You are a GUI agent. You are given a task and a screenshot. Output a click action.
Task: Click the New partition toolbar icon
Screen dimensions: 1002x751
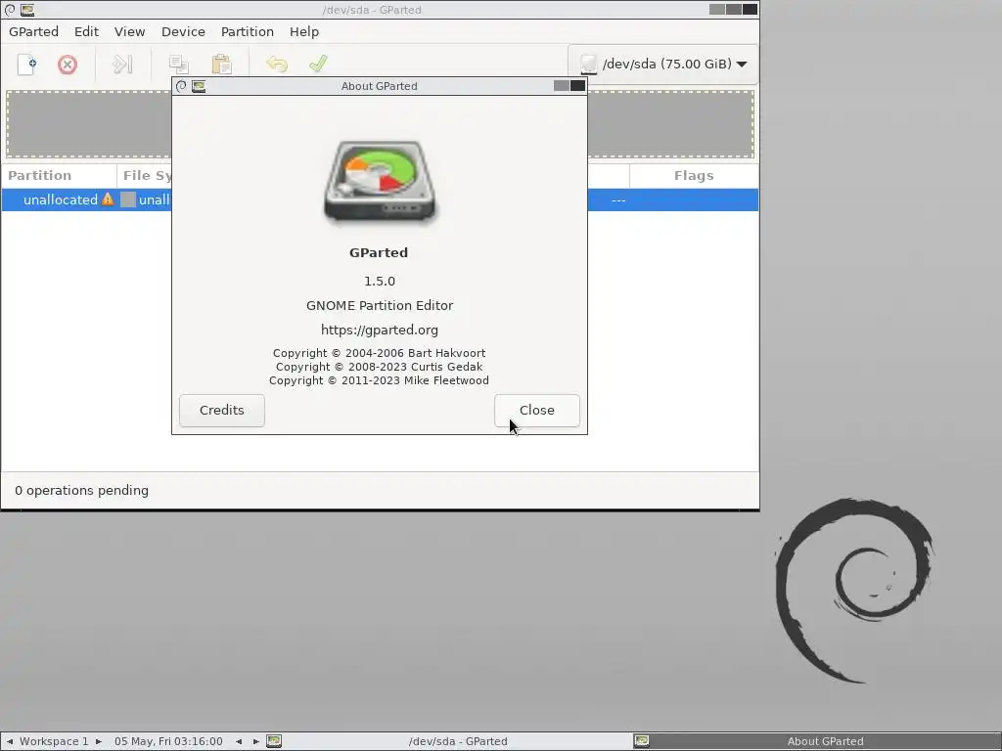pyautogui.click(x=26, y=65)
